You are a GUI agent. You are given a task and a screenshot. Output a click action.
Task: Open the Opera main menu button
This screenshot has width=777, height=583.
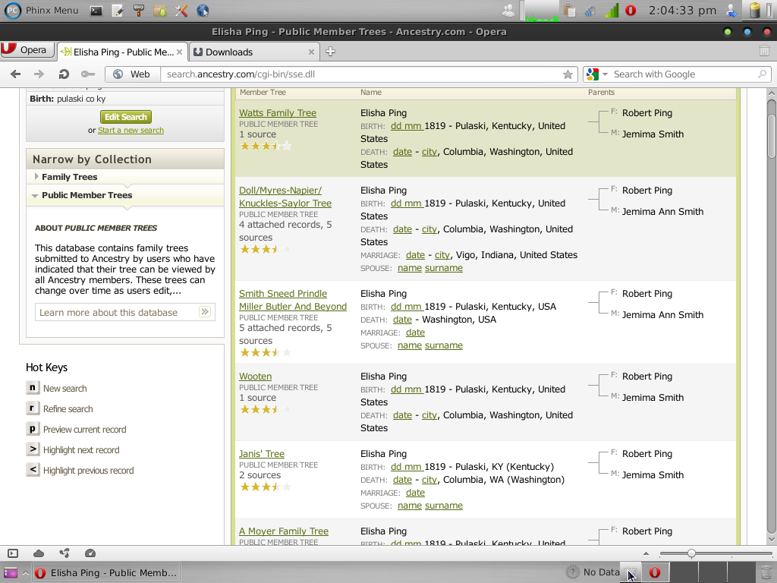click(x=27, y=49)
